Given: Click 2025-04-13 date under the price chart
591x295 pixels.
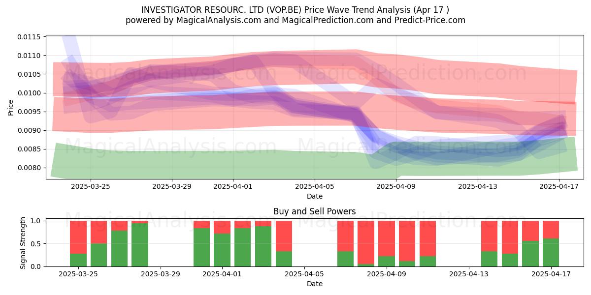Looking at the screenshot, I should tap(477, 187).
